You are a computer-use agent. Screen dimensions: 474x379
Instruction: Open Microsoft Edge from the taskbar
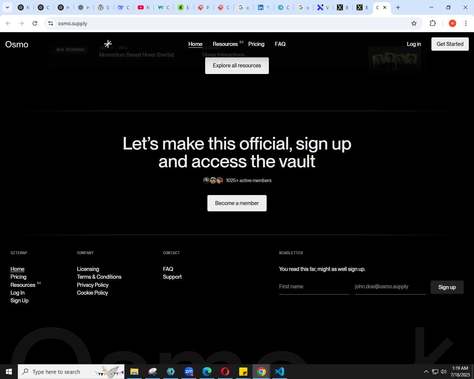pos(207,372)
